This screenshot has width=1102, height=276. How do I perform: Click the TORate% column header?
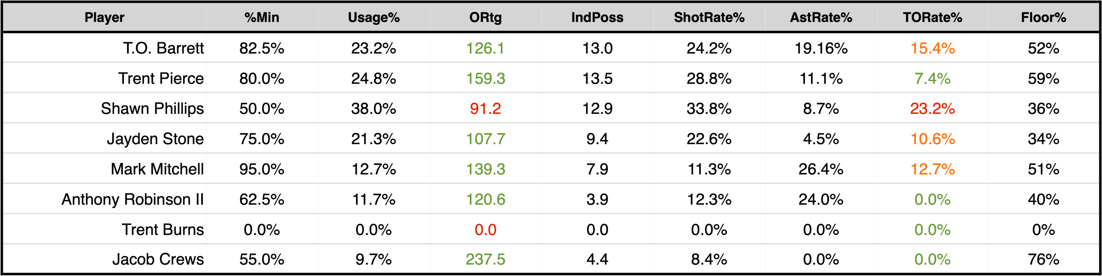pyautogui.click(x=932, y=17)
